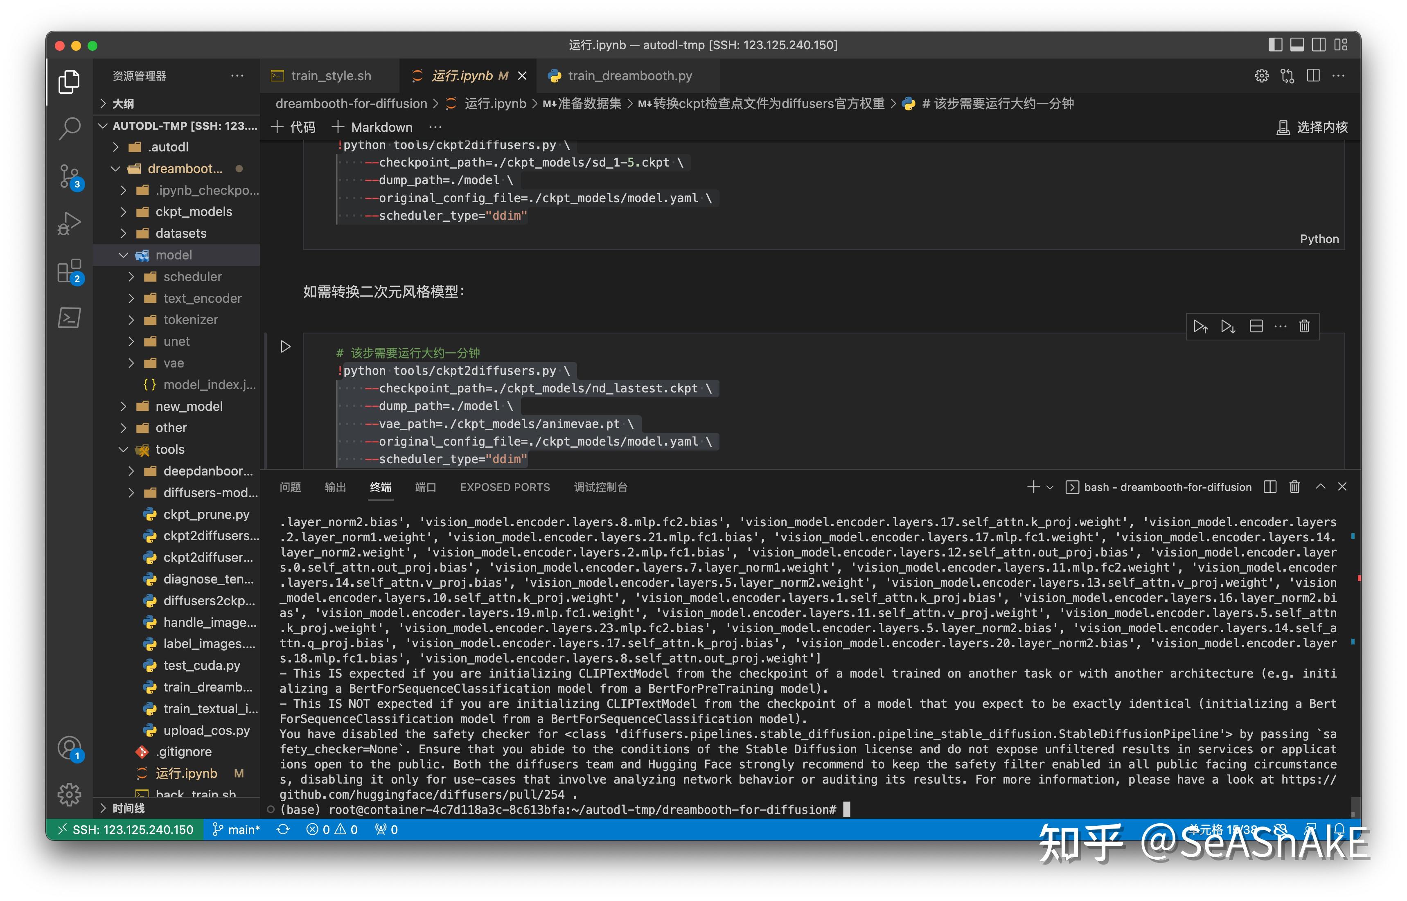Open the Extensions view

(x=69, y=271)
